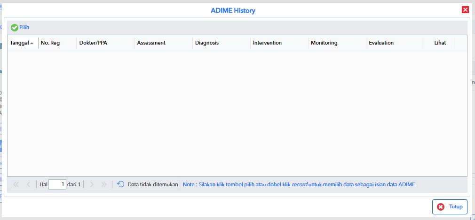
Task: Click the Tutup button
Action: (450, 207)
